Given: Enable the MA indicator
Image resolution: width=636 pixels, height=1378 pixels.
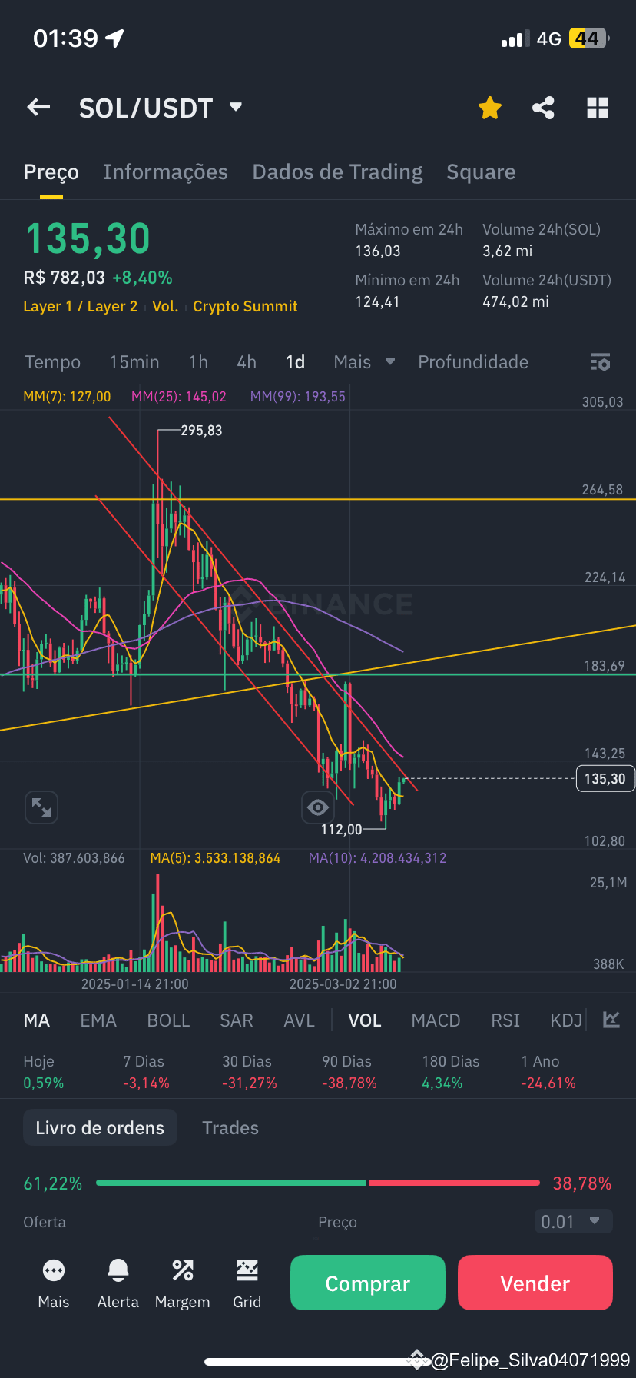Looking at the screenshot, I should click(37, 1020).
